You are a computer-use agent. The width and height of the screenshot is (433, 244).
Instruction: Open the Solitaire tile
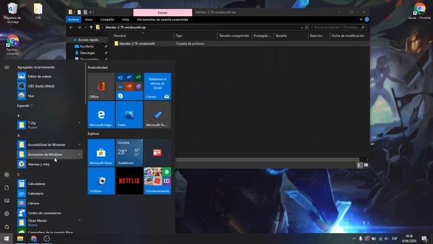(101, 181)
